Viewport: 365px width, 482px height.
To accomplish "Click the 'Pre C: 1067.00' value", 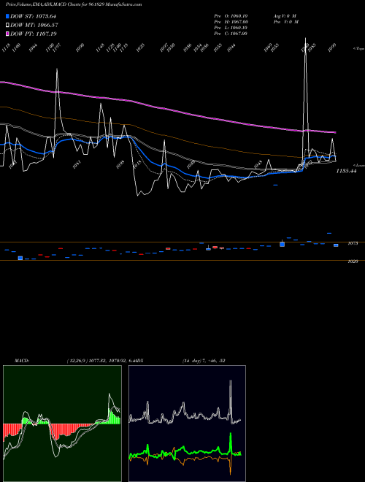I will [x=231, y=34].
